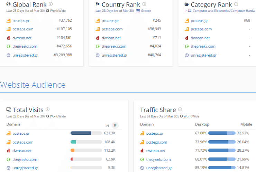
Task: Click the Traffic Share info icon
Action: pos(180,109)
